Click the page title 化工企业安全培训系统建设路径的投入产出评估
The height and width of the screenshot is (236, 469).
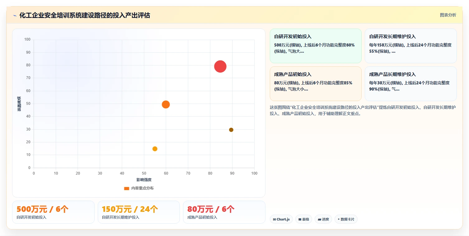coord(85,15)
